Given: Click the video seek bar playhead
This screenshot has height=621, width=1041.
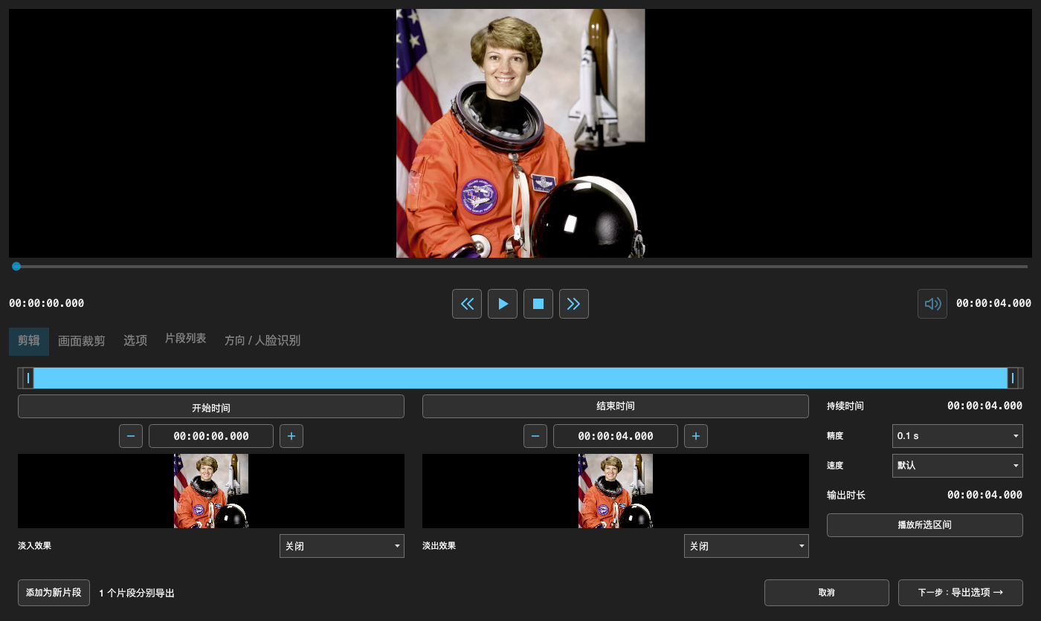Looking at the screenshot, I should point(16,266).
